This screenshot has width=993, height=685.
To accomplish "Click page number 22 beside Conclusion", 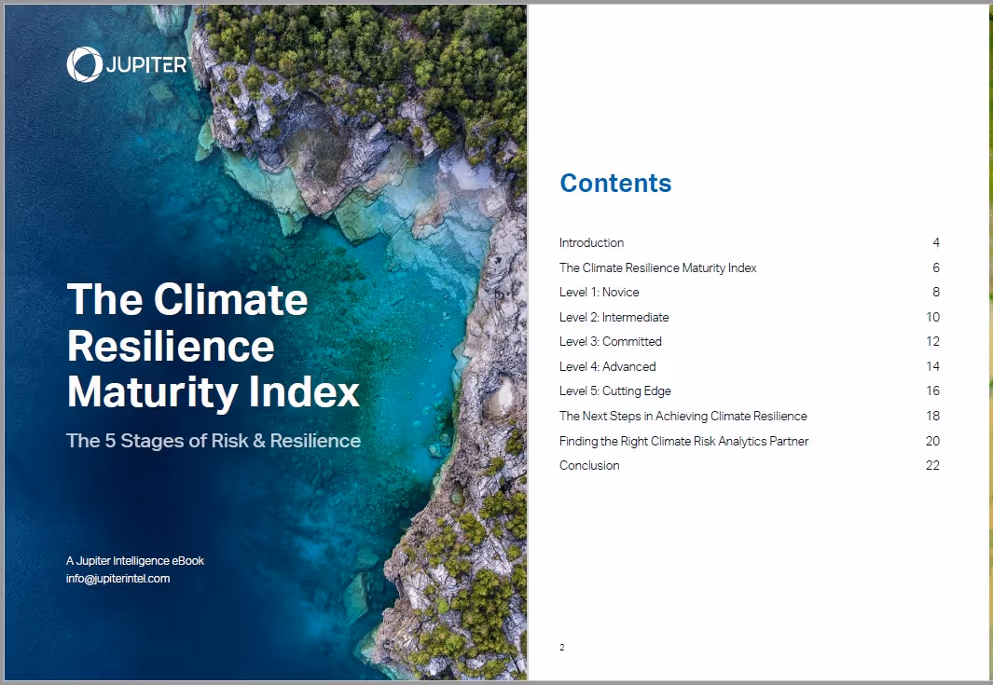I will point(932,465).
